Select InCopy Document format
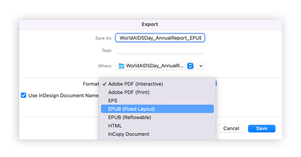The height and width of the screenshot is (157, 301). tap(157, 134)
